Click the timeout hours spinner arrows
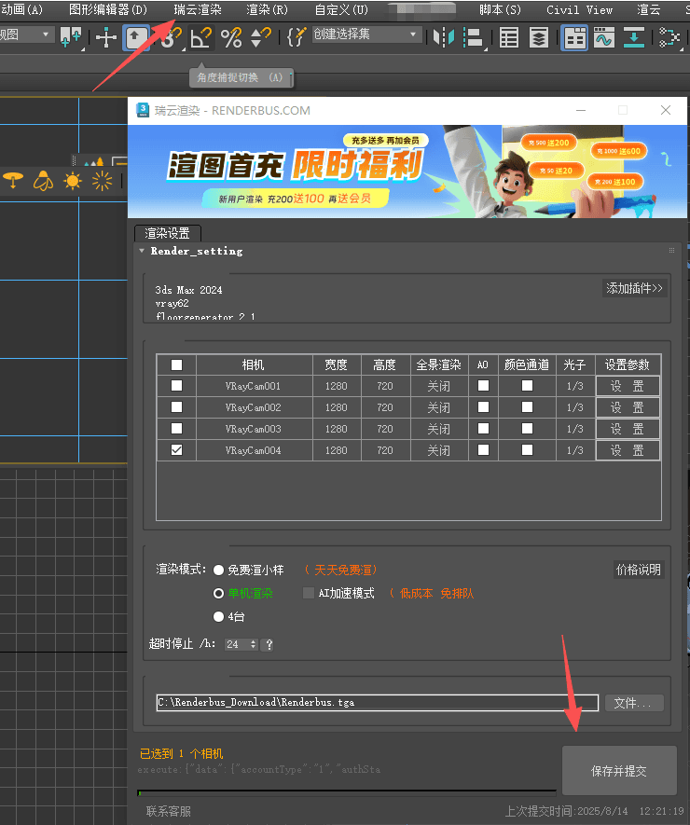Viewport: 690px width, 825px height. tap(254, 644)
